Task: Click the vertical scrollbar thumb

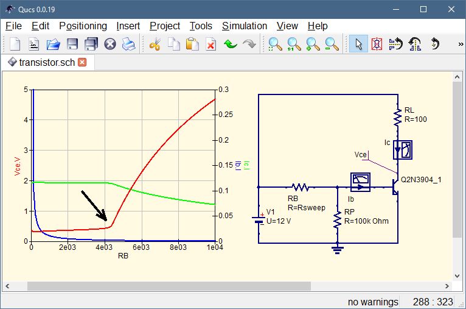Action: click(x=457, y=160)
